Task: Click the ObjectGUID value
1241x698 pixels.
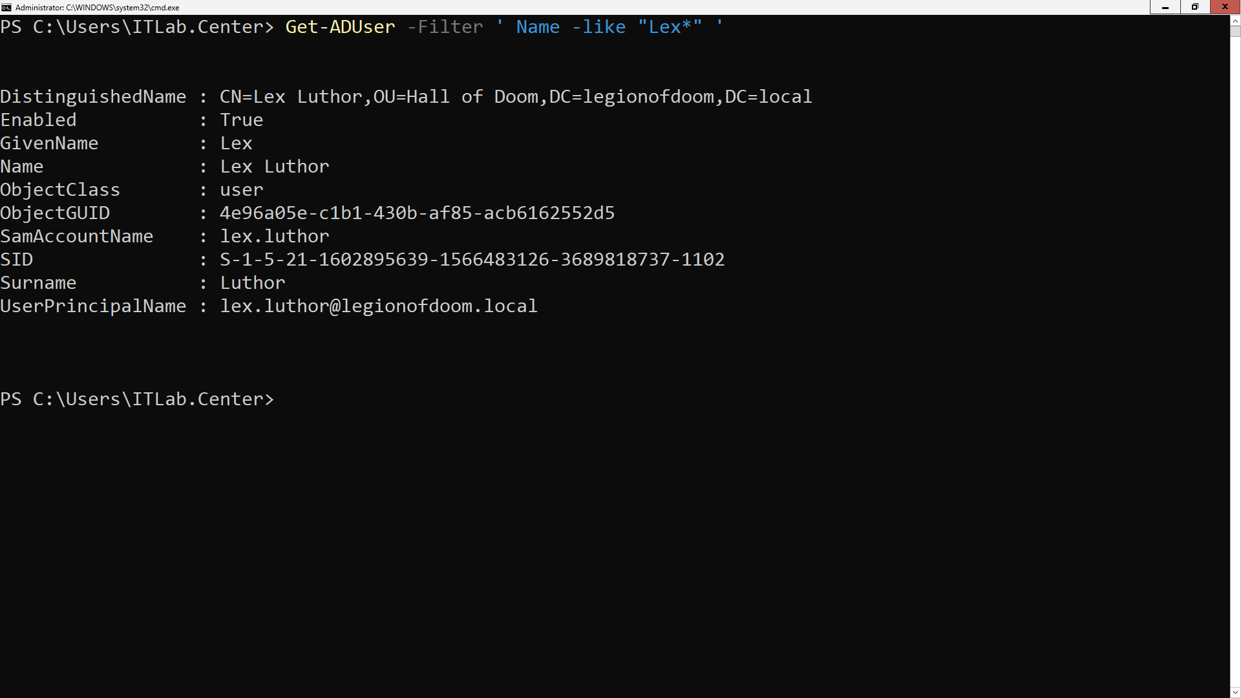Action: [417, 213]
